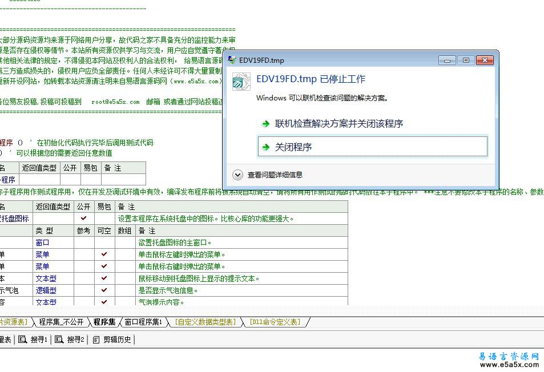
Task: Open the [Dll命令定义表] tab
Action: pos(275,322)
